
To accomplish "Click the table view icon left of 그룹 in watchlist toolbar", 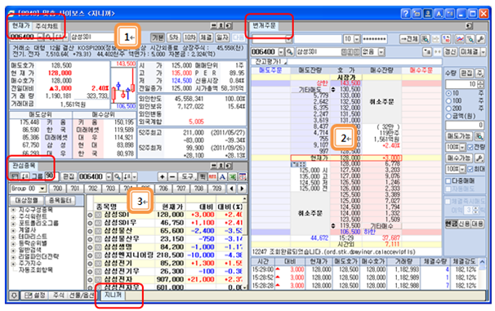I will point(15,176).
